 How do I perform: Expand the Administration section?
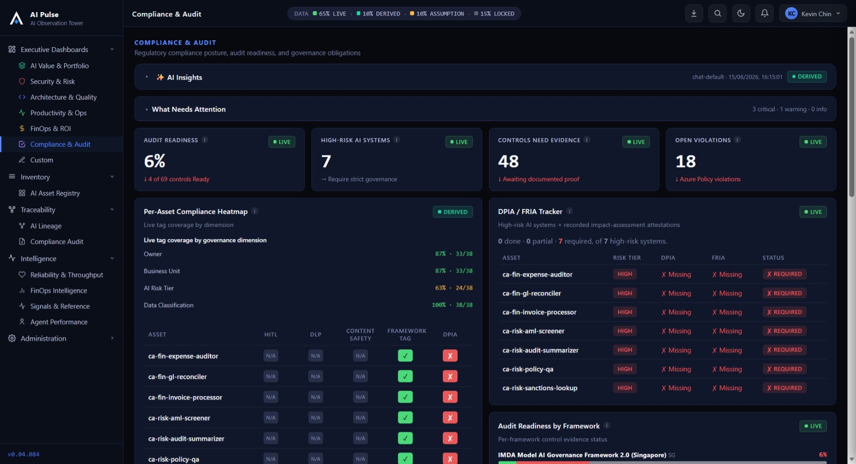coord(61,338)
